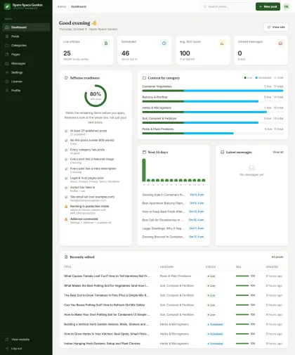Click the Content by category folder icon
295x355 pixels.
(144, 78)
